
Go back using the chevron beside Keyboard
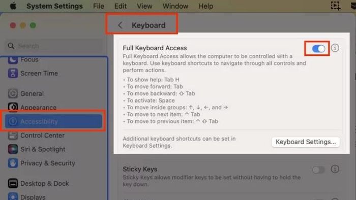click(121, 25)
